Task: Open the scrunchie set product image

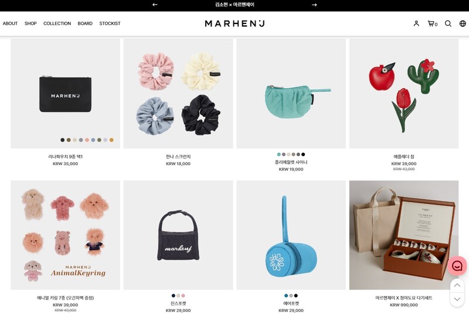Action: (178, 94)
